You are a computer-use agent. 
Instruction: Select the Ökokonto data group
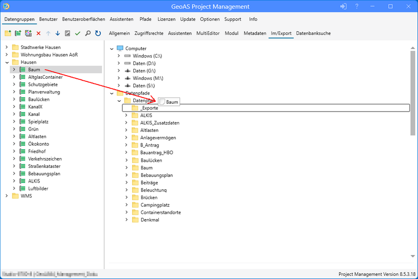coord(38,144)
